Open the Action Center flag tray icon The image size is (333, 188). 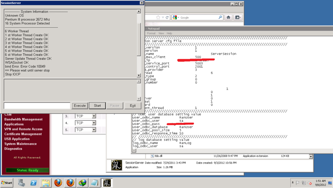pos(298,183)
